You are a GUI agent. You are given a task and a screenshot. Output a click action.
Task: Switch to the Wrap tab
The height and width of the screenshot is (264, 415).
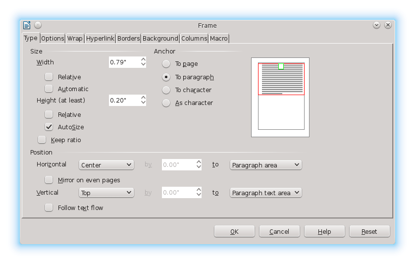pos(75,39)
